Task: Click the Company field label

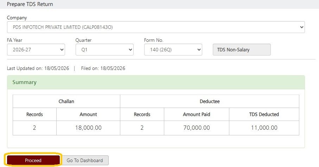Action: click(x=17, y=18)
